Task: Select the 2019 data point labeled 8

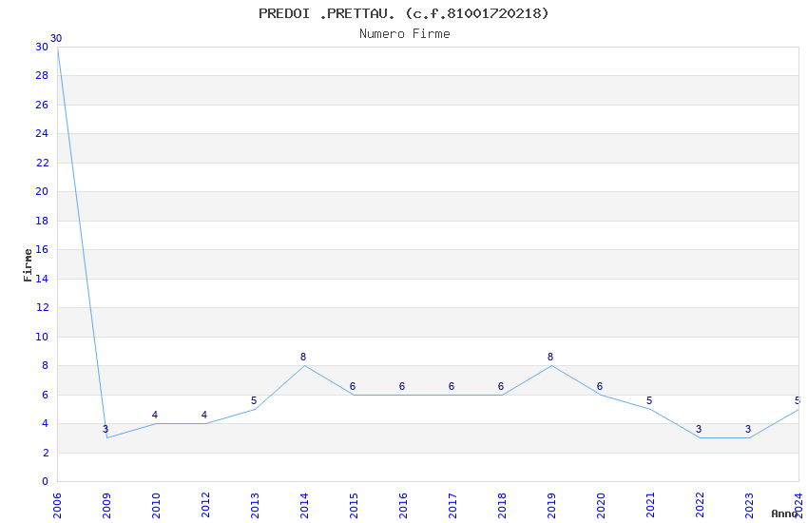Action: pos(552,365)
